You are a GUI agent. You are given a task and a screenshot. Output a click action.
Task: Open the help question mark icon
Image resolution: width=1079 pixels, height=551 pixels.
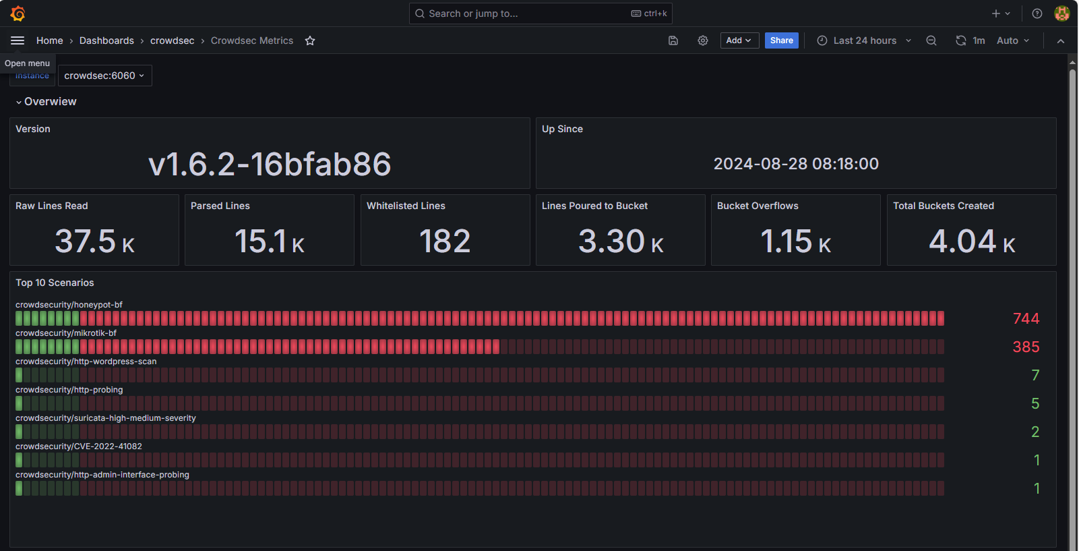click(x=1037, y=13)
